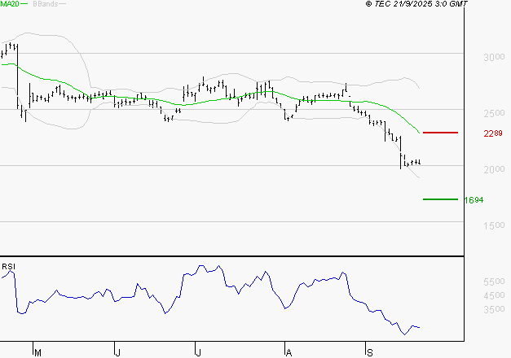Click the red 2289 resistance level label
511x358 pixels.
pyautogui.click(x=493, y=133)
